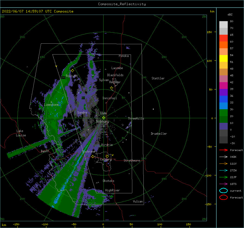Click the yellow diamond marker below RedDeer
244x228 pixels.
coord(112,88)
